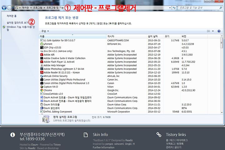Viewport: 225px width, 150px height.
Task: Select Canon Utilities Digital Photo Professional 1.0
Action: pos(66,83)
